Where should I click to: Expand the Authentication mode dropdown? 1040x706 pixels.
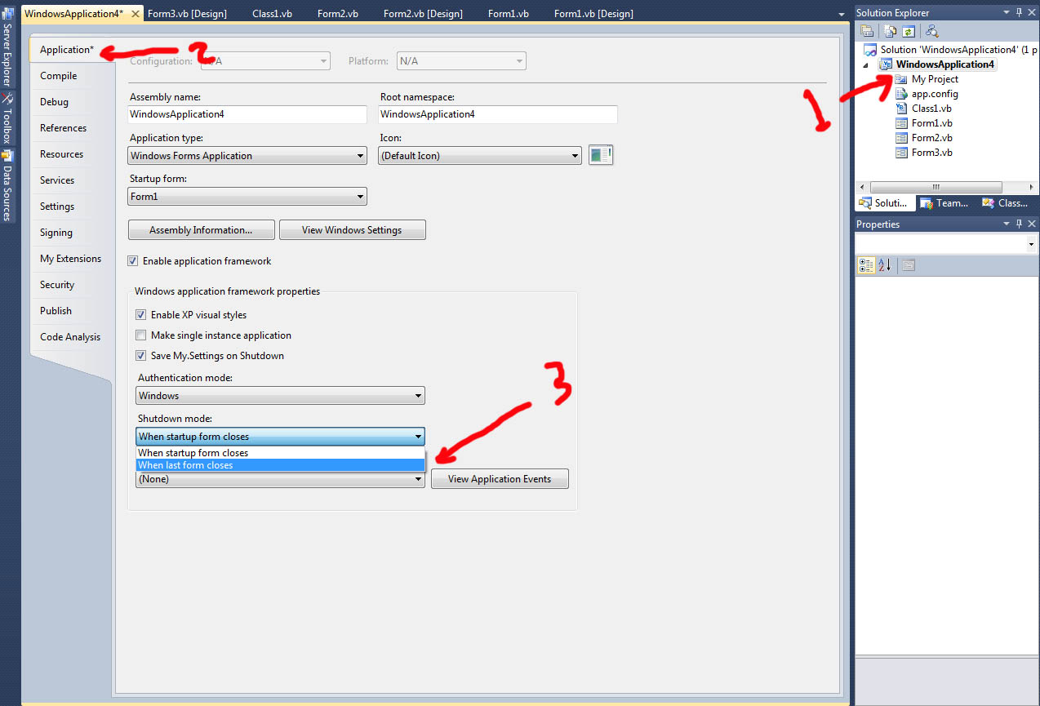click(280, 396)
